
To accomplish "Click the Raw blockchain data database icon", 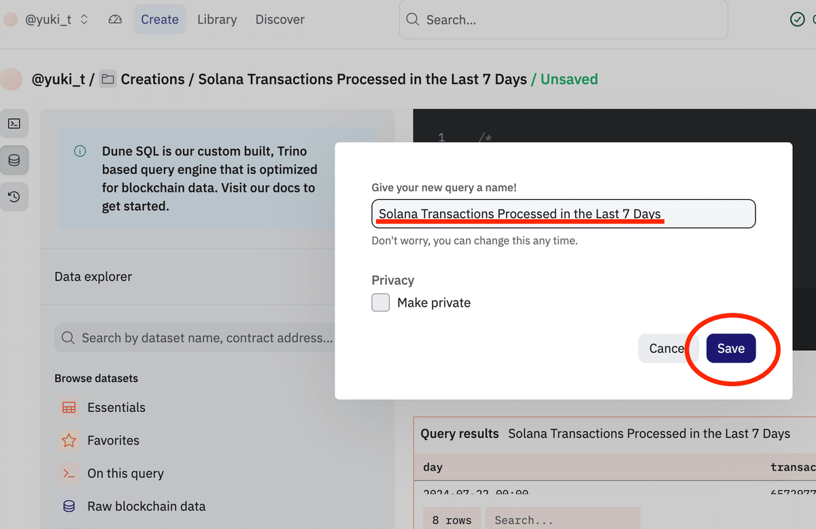I will [69, 507].
